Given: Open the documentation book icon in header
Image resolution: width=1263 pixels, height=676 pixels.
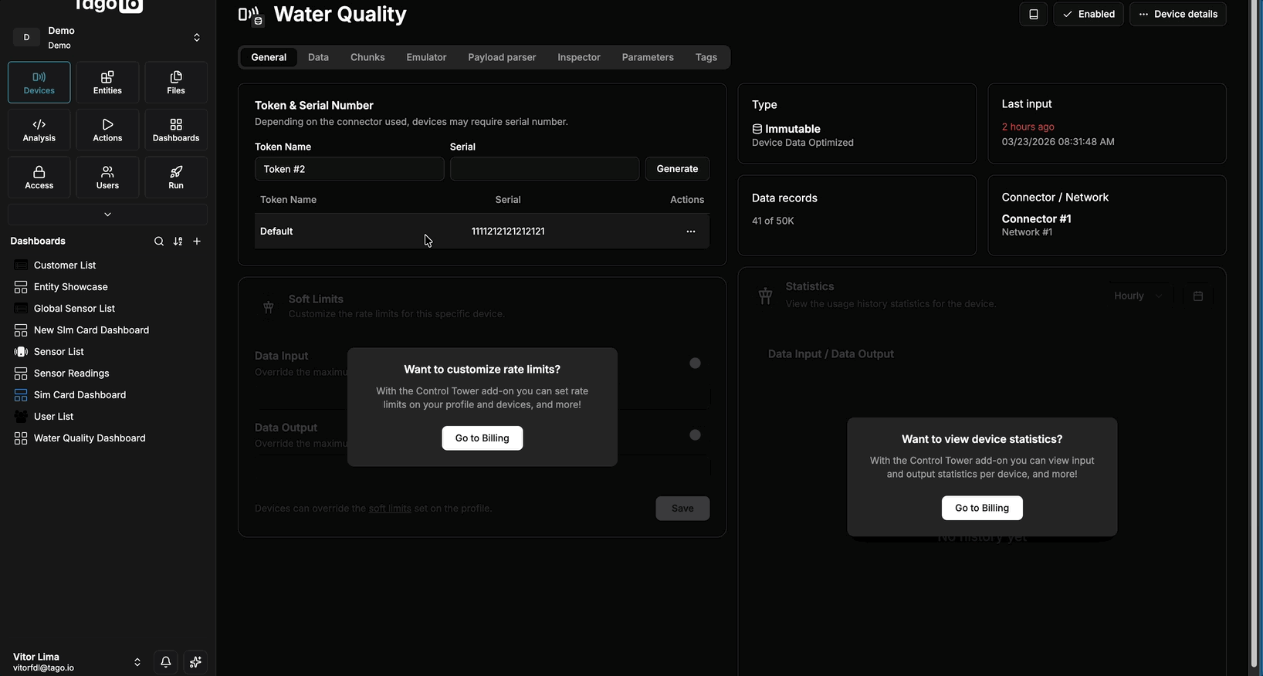Looking at the screenshot, I should point(1033,14).
